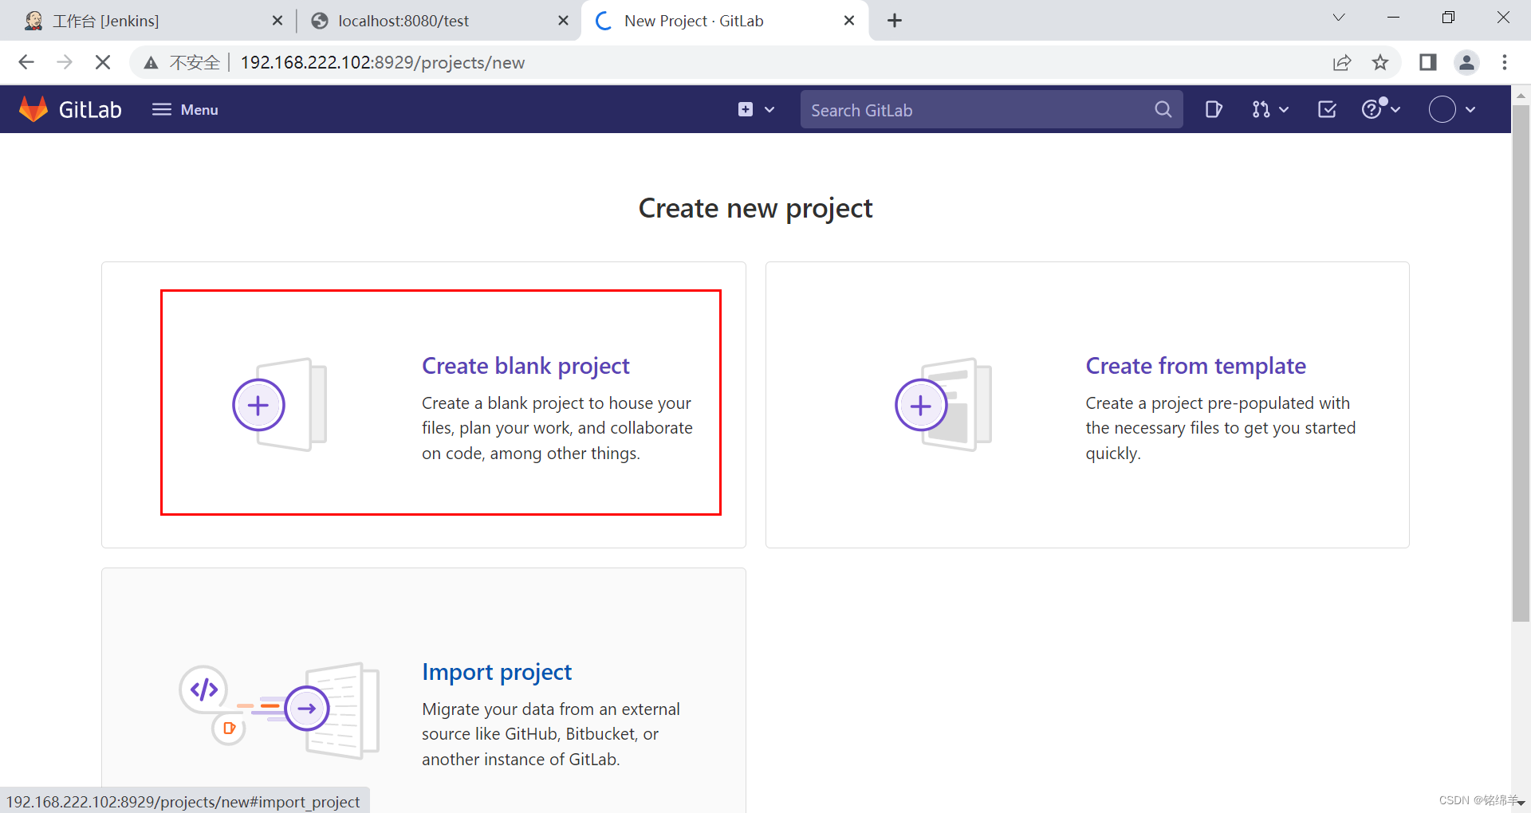1531x813 pixels.
Task: Close the Jenkins tab
Action: 277,21
